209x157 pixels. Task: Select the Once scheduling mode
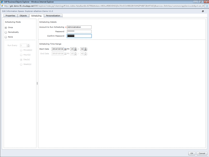click(x=6, y=27)
